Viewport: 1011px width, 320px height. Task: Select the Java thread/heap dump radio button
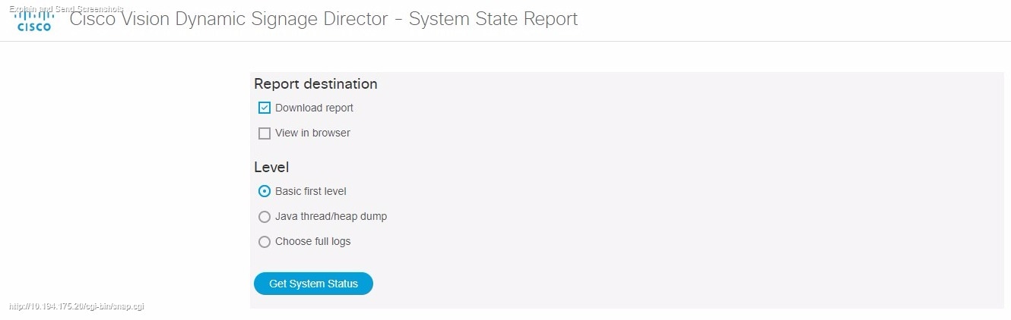265,217
